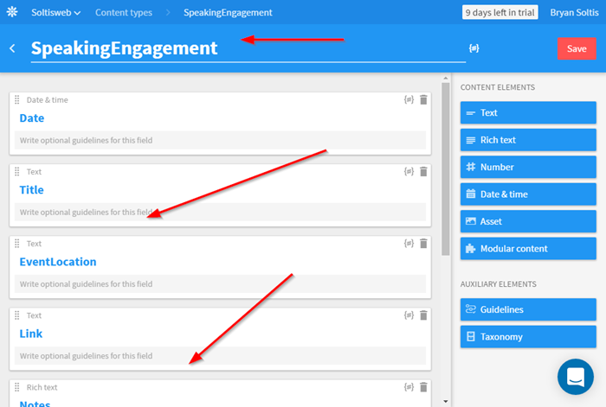
Task: Click the Rich text type label on Notes
Action: click(x=42, y=387)
